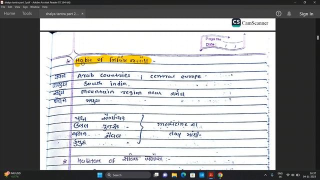Open the Teams Chat taskbar icon
Viewport: 320px width, 180px height.
[x=165, y=175]
